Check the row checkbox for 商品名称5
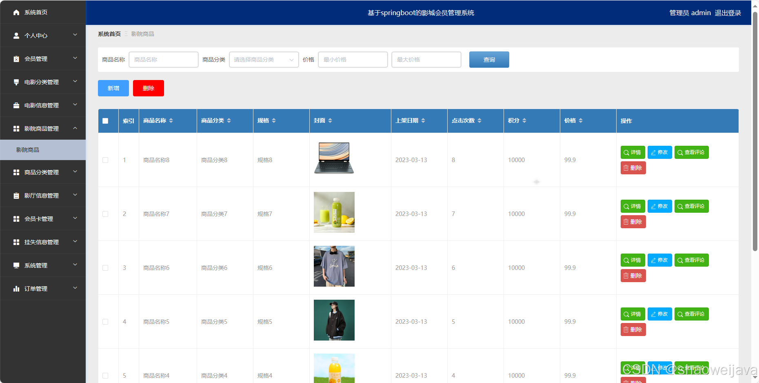Screen dimensions: 759x383 point(105,322)
